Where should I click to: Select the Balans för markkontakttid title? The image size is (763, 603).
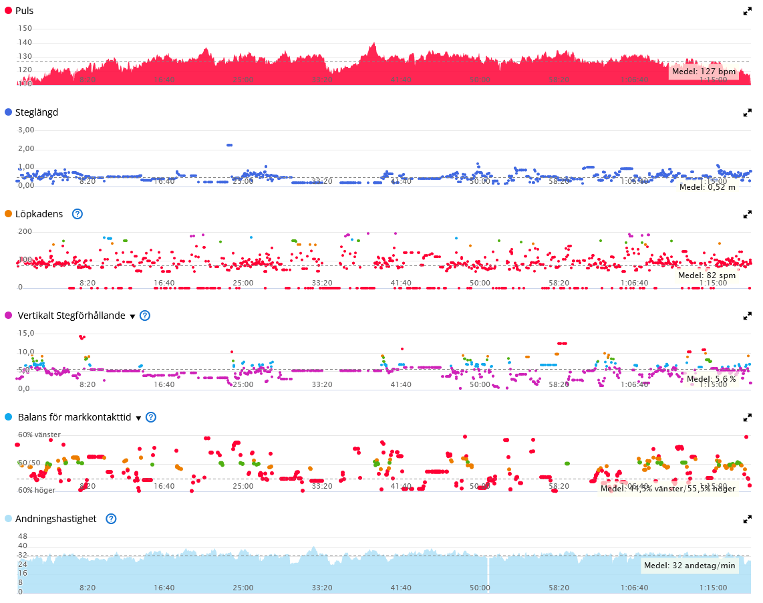click(74, 417)
